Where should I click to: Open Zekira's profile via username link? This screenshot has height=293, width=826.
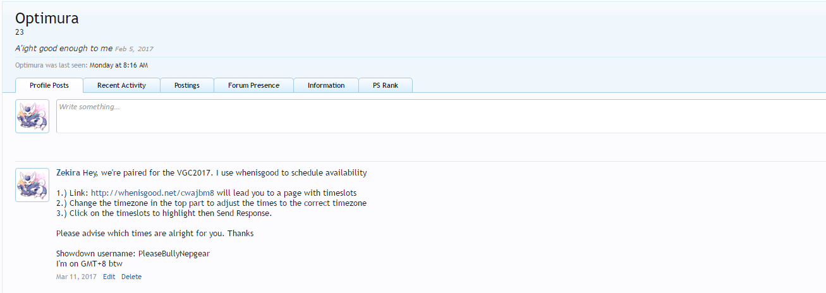[x=68, y=173]
